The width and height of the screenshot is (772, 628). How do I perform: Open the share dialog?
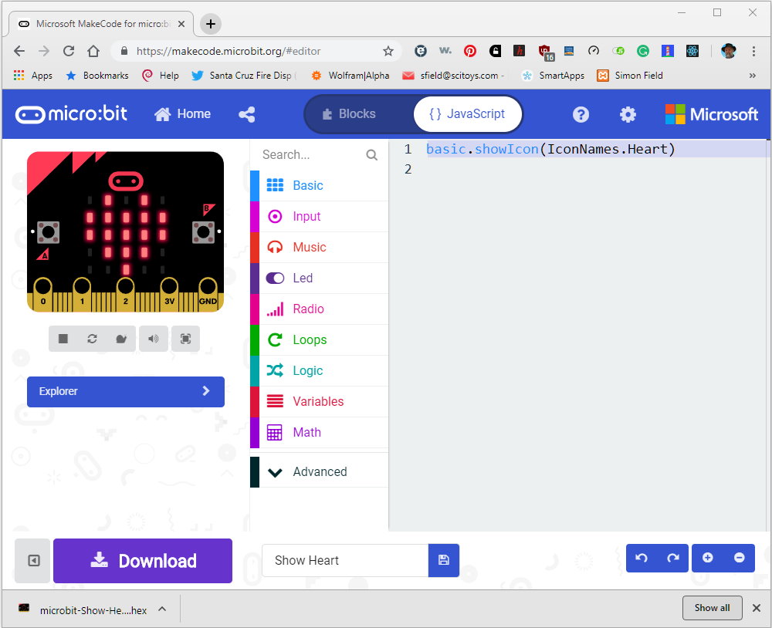point(246,113)
